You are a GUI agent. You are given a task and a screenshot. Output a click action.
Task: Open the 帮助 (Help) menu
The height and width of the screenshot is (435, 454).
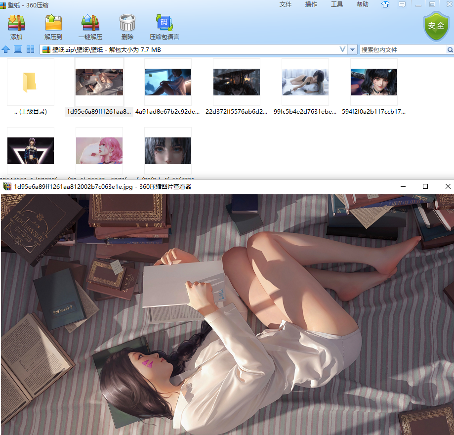click(x=363, y=4)
